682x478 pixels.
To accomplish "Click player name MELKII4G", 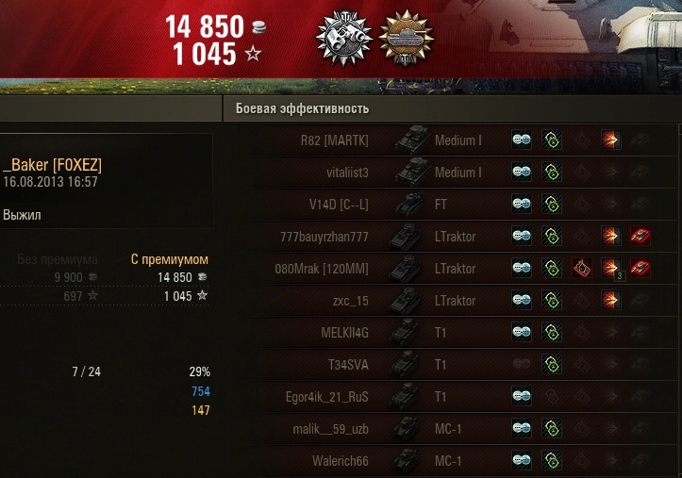I will coord(344,333).
